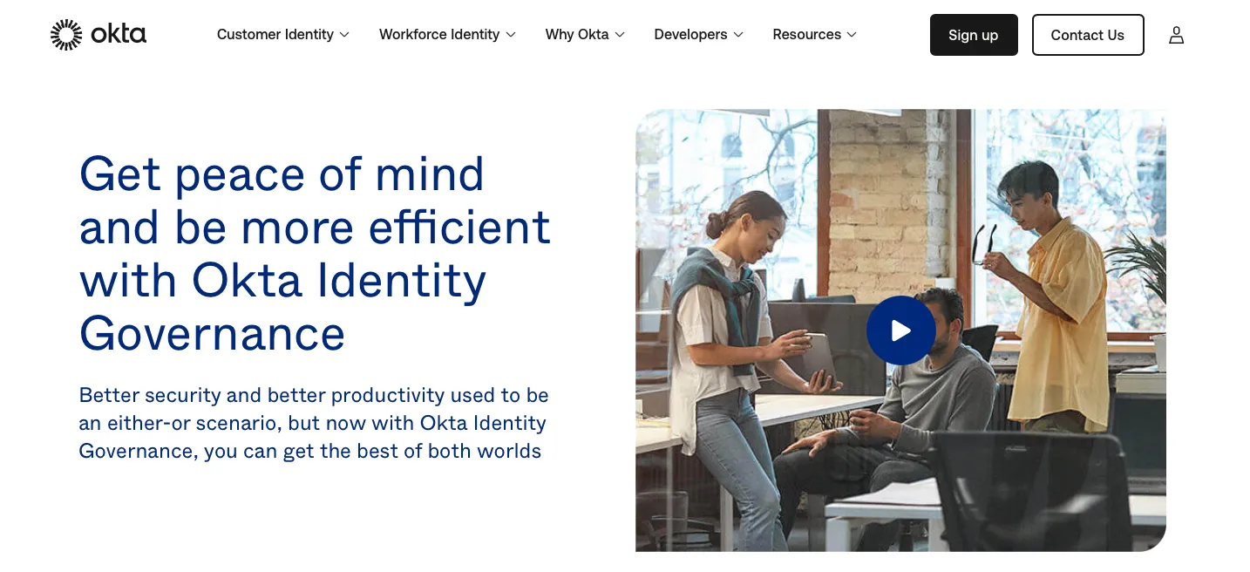
Task: Open the Developers menu
Action: pos(698,35)
